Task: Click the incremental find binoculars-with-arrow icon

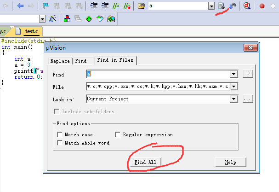Action: 233,6
